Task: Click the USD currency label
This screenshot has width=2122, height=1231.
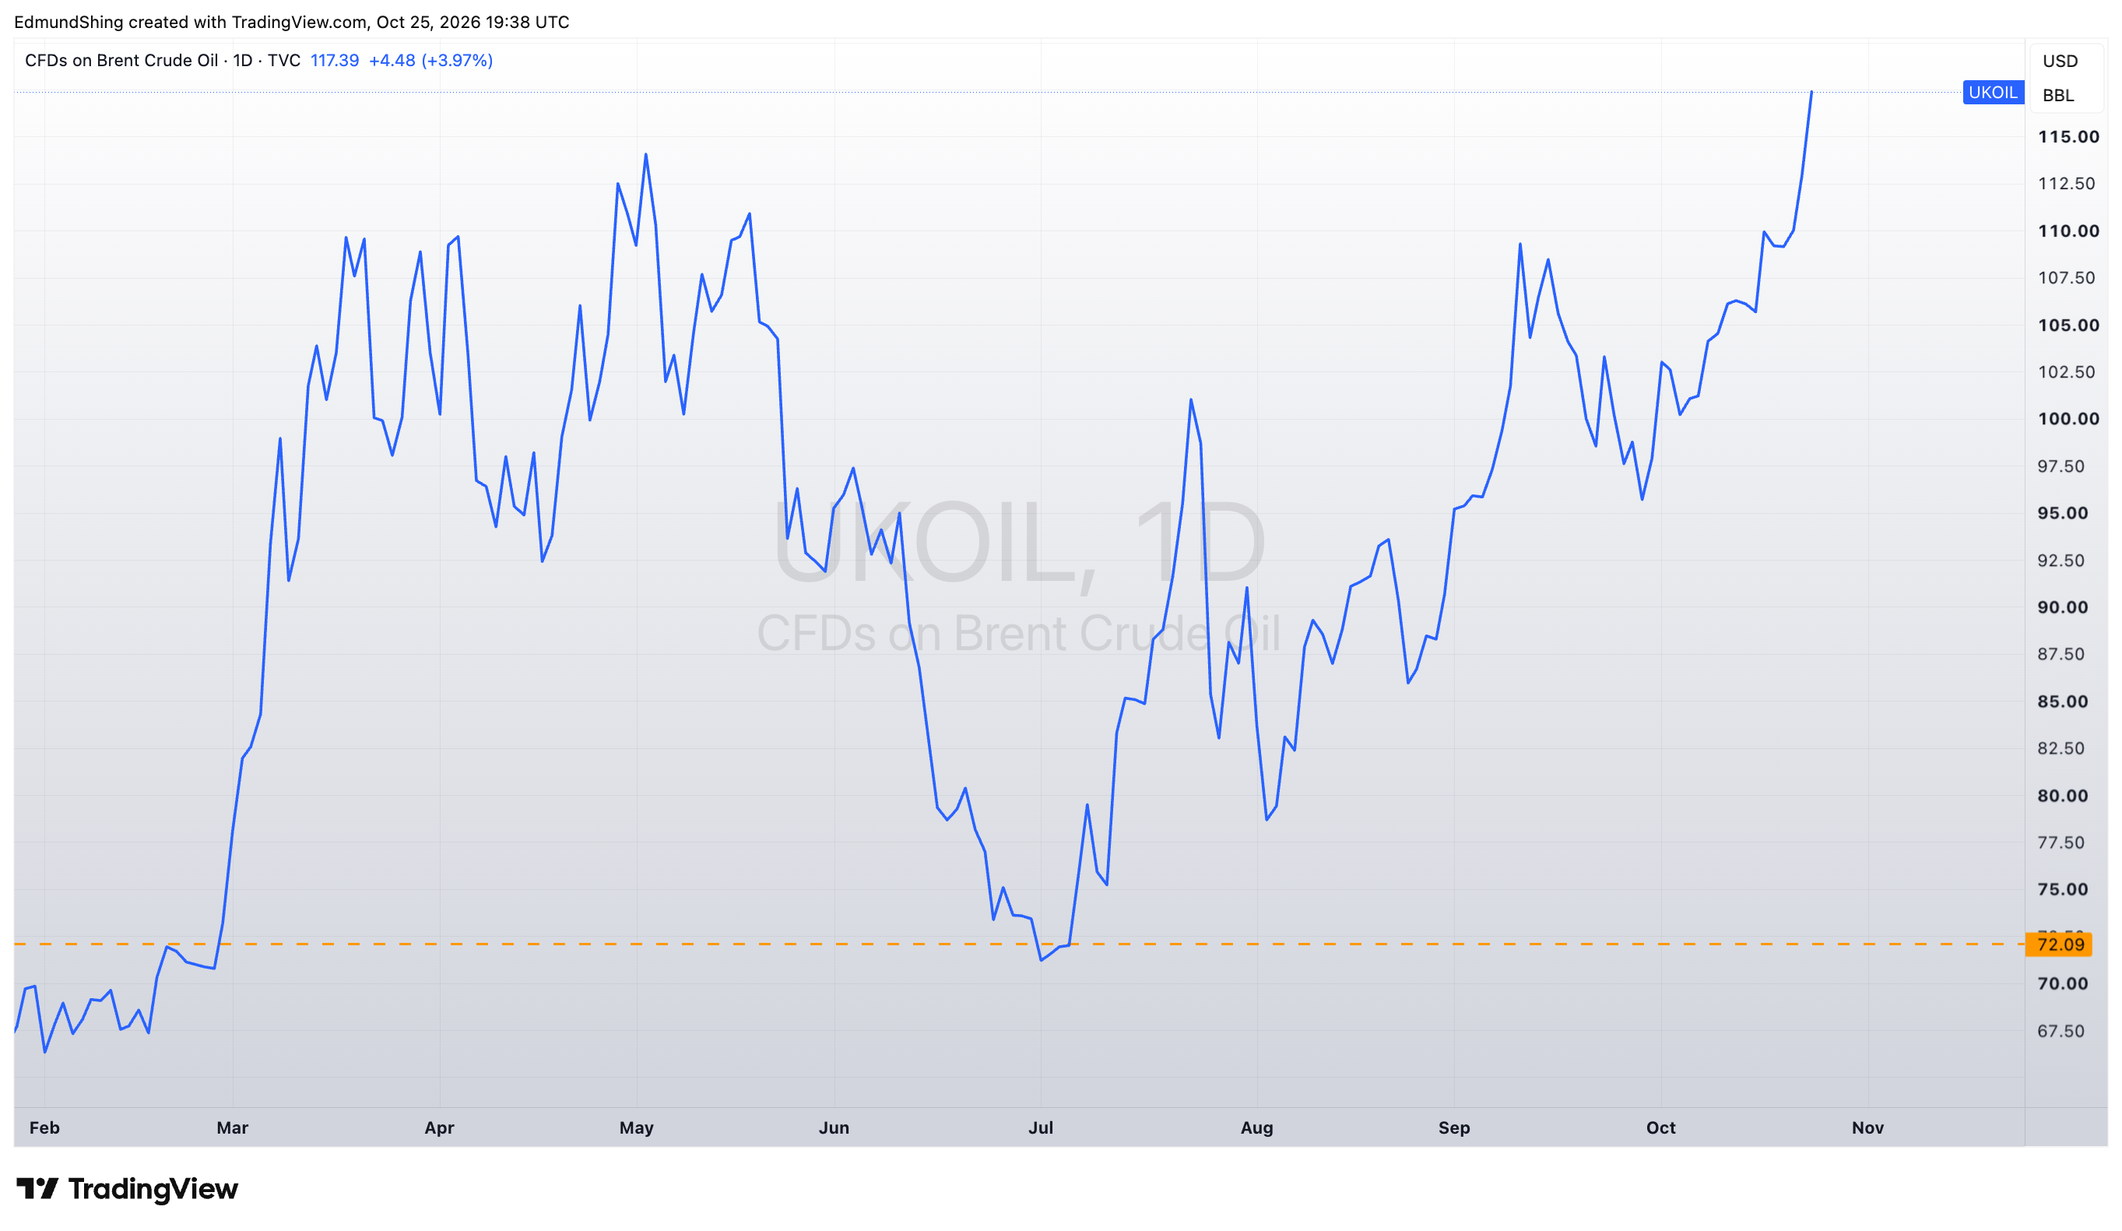Action: click(2060, 61)
